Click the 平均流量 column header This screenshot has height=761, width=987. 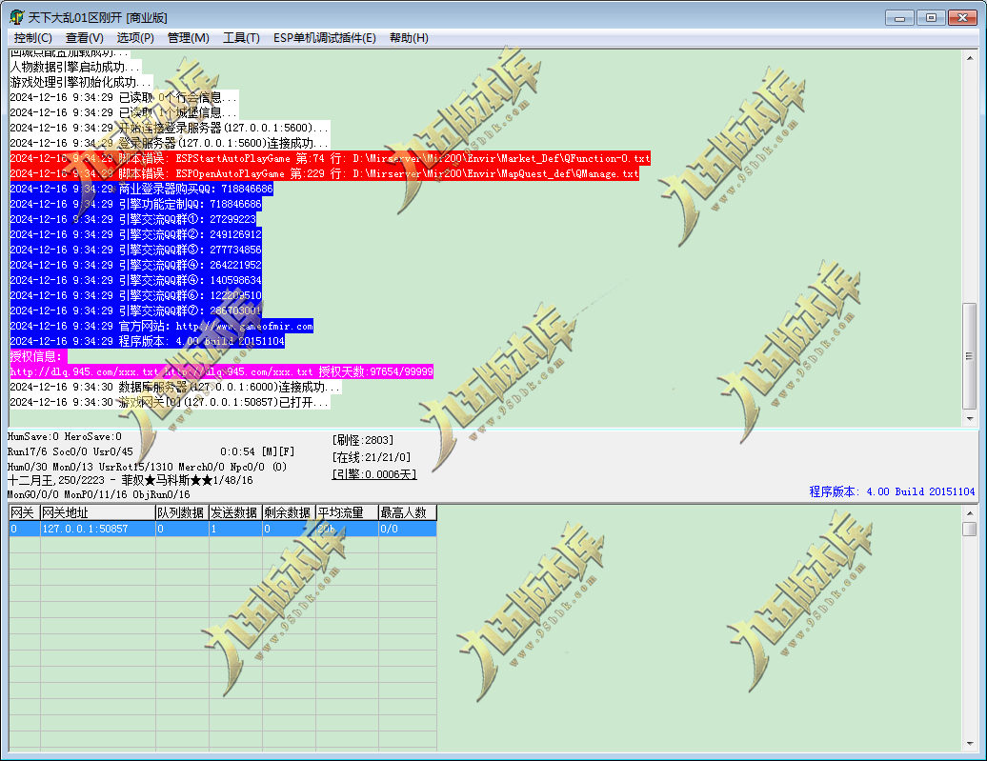346,512
